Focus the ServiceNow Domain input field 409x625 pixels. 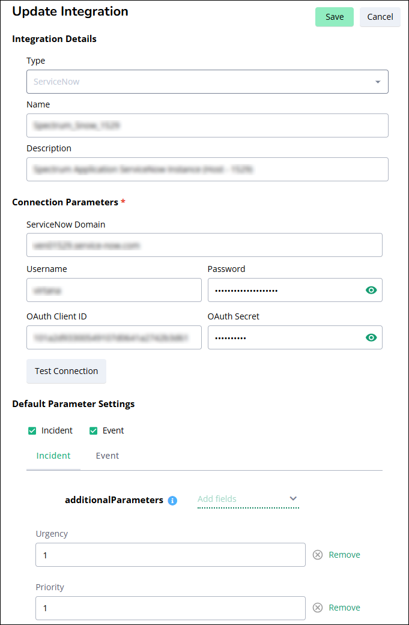[204, 245]
